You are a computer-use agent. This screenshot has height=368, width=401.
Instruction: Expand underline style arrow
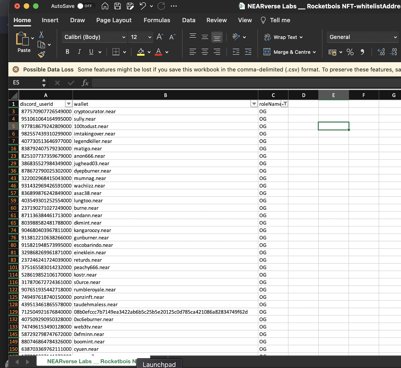pos(100,52)
